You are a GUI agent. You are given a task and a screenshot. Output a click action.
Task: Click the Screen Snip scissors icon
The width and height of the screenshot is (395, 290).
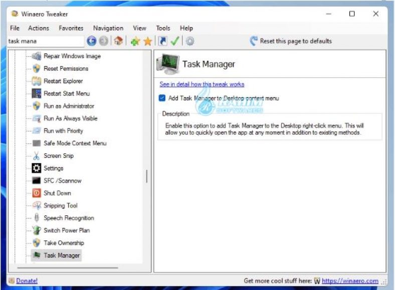click(37, 156)
